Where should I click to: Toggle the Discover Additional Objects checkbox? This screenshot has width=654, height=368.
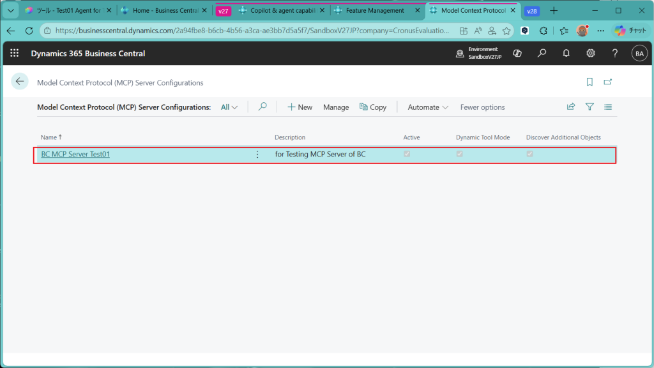529,154
